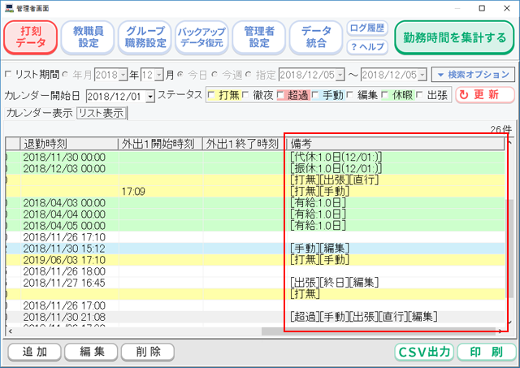Screen dimensions: 520x368
Task: Select the 今日 radio button
Action: coord(180,75)
